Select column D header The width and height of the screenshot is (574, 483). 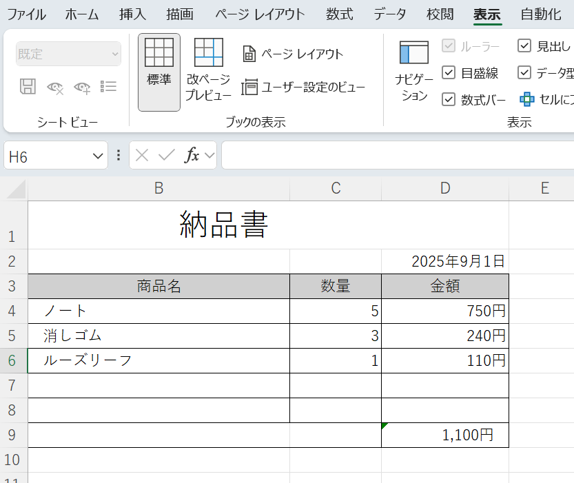click(445, 189)
